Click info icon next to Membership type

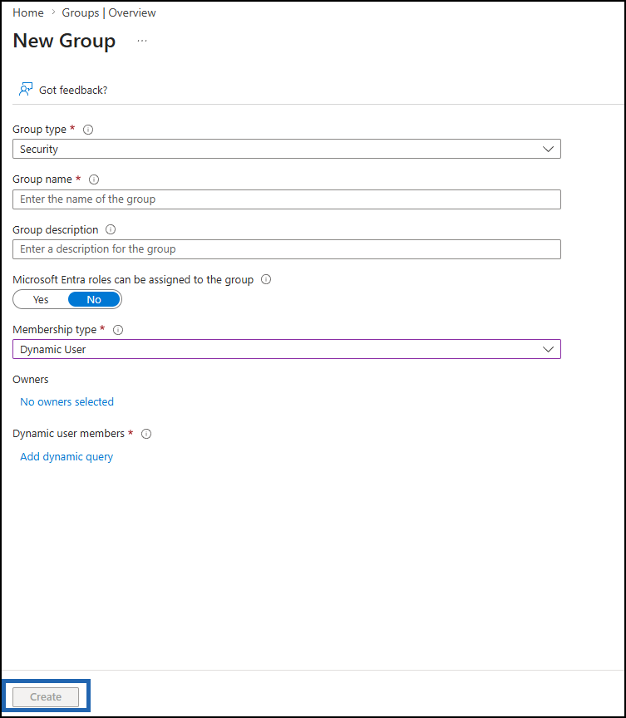(118, 330)
